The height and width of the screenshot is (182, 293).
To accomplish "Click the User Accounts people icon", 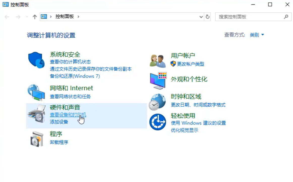I will pyautogui.click(x=158, y=60).
